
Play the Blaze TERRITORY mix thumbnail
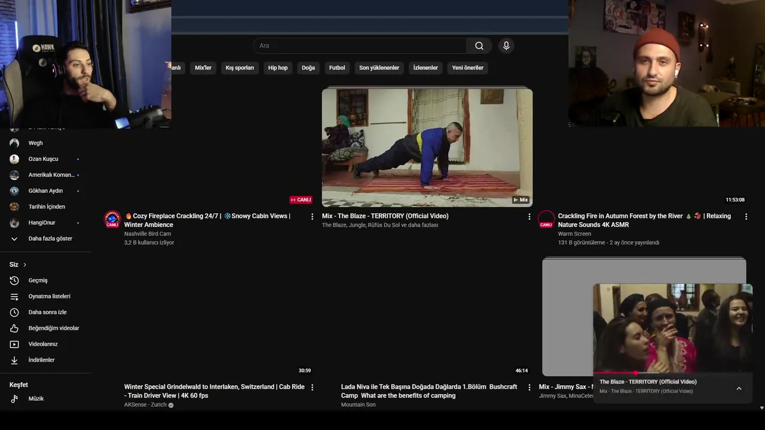pos(427,148)
